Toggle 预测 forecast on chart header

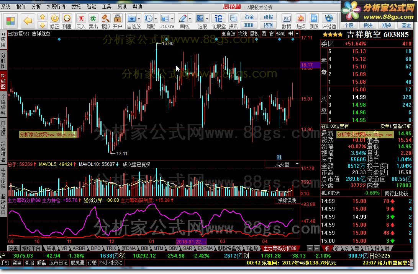[281, 34]
